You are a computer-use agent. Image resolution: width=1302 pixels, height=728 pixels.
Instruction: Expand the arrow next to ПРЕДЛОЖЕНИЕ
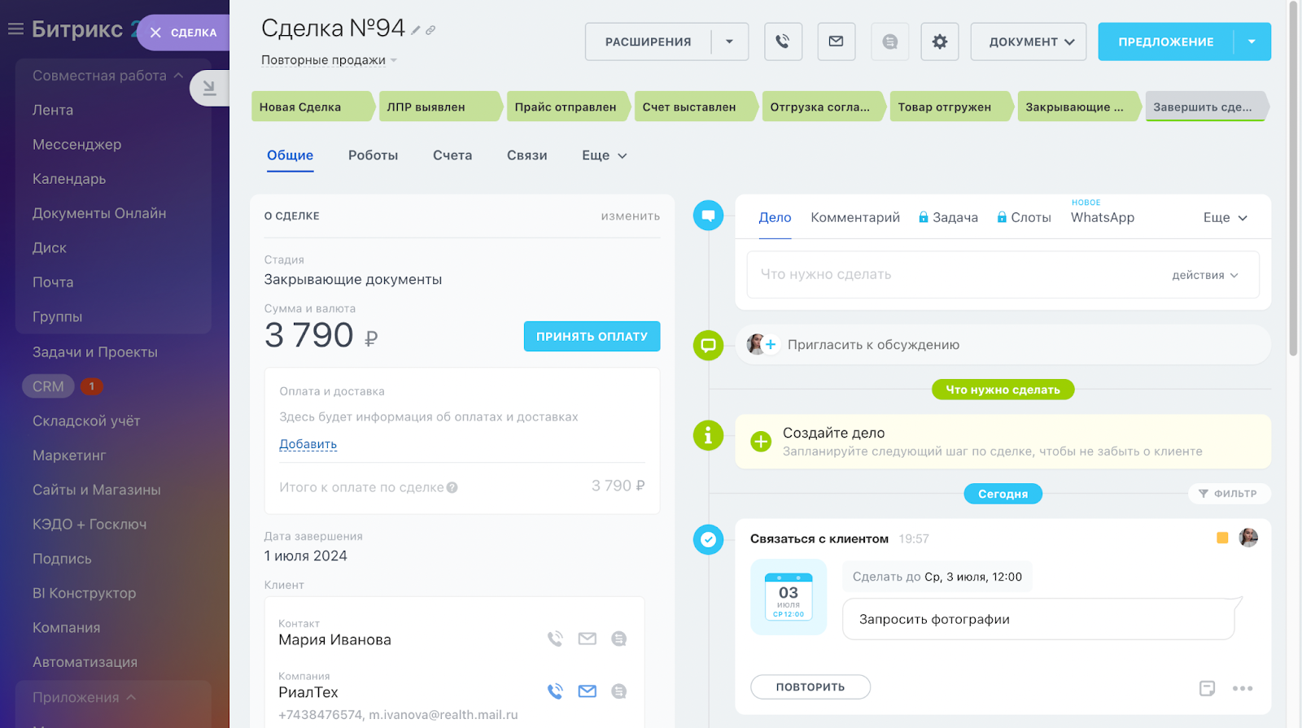point(1252,41)
